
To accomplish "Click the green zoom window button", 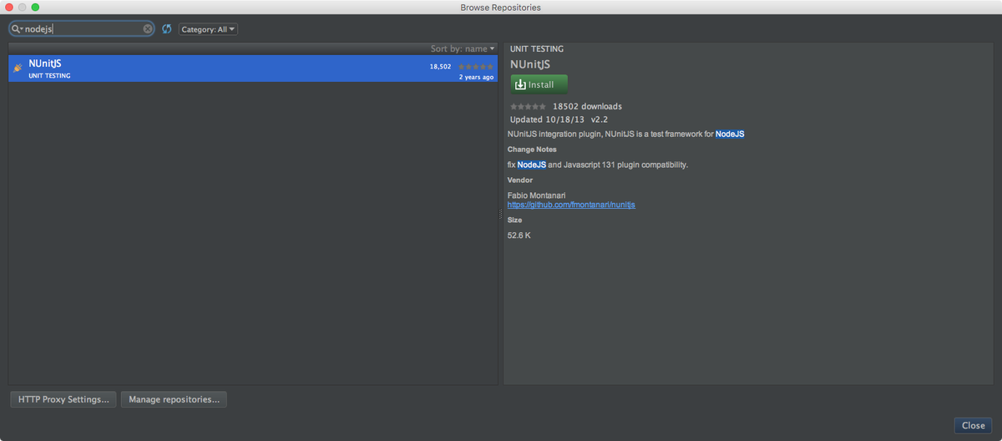I will [x=36, y=7].
